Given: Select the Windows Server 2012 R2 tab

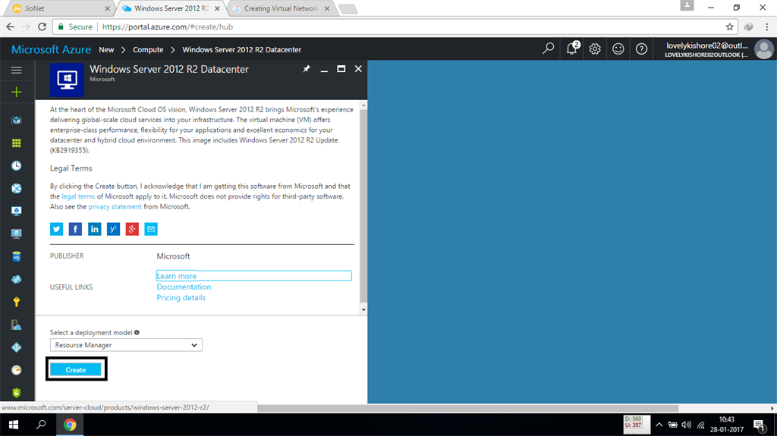Looking at the screenshot, I should coord(171,8).
